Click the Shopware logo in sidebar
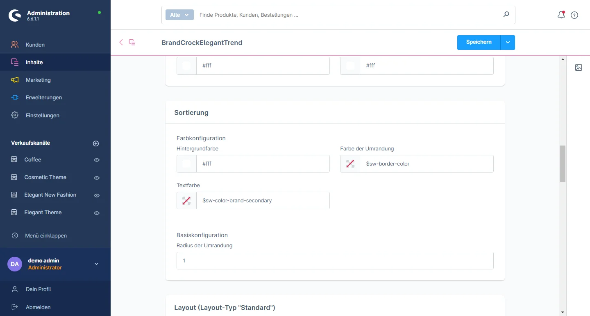Screen dimensions: 590x316 15,16
